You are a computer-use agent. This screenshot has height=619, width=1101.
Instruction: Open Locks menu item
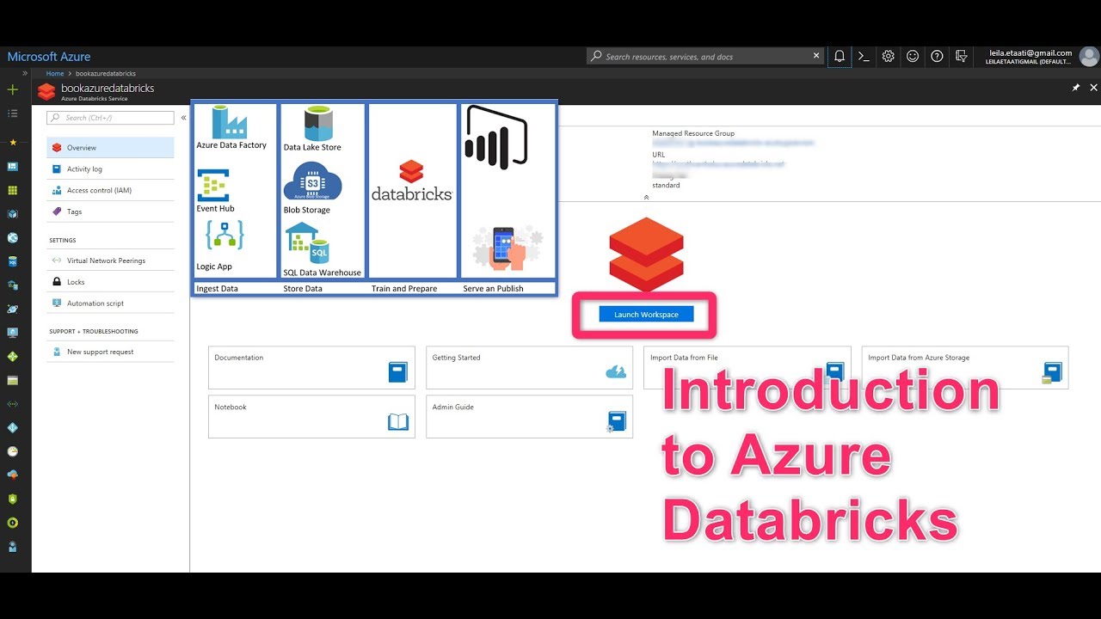(x=110, y=282)
